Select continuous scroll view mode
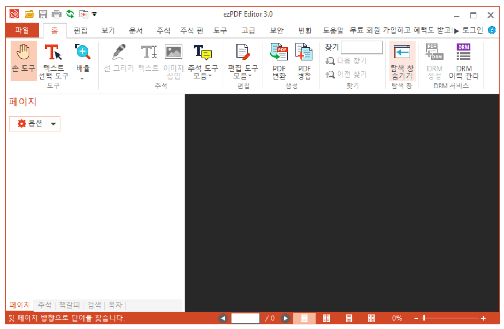This screenshot has width=504, height=329. [349, 318]
